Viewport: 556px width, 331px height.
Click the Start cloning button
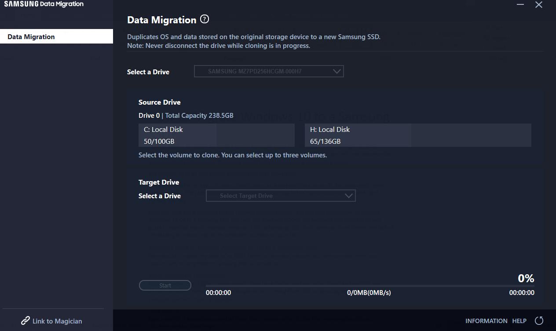pos(165,285)
